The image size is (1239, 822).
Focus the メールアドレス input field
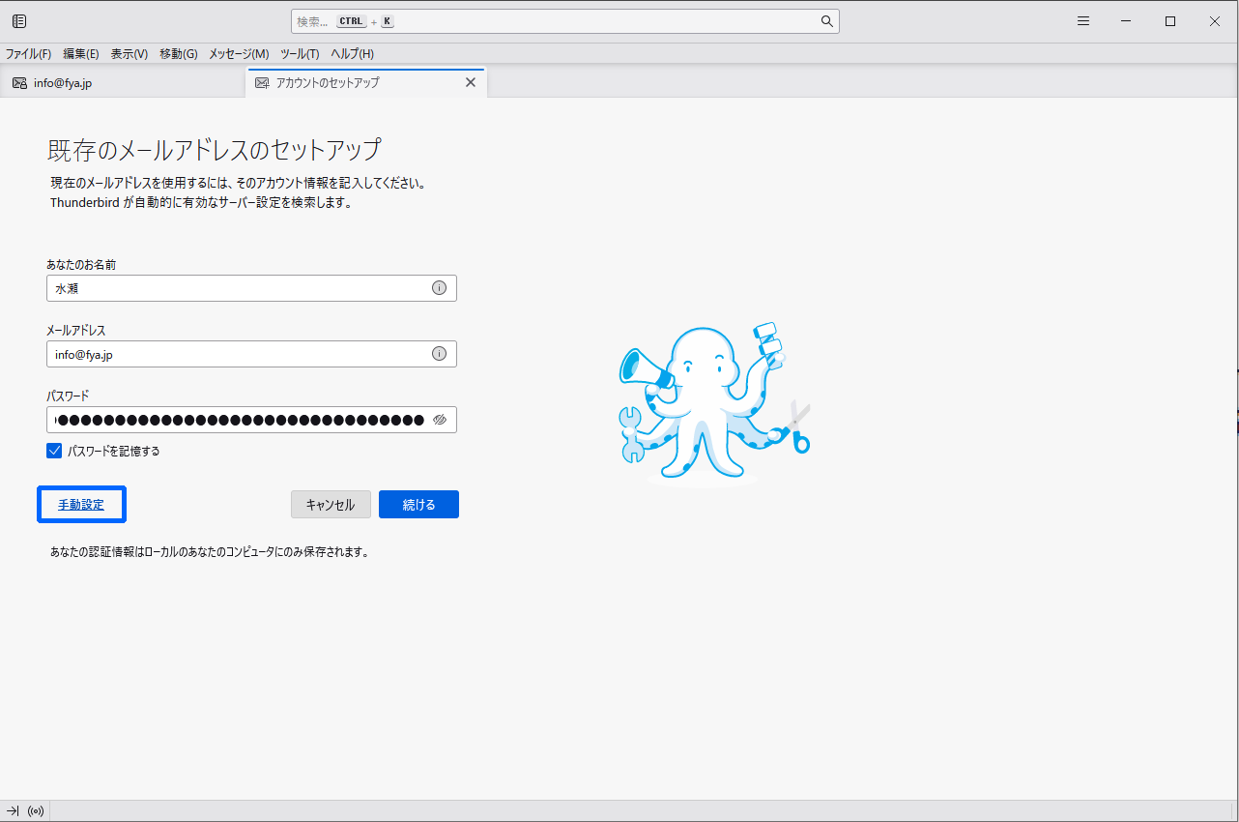coord(251,354)
